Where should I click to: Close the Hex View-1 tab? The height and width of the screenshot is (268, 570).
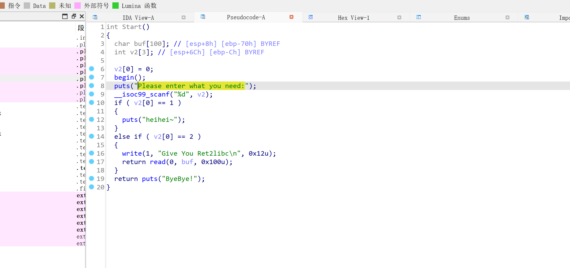coord(399,18)
